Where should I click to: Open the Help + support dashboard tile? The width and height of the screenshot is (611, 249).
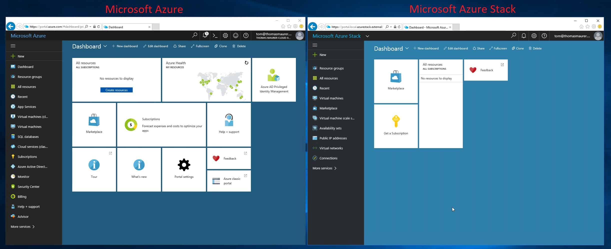point(229,125)
